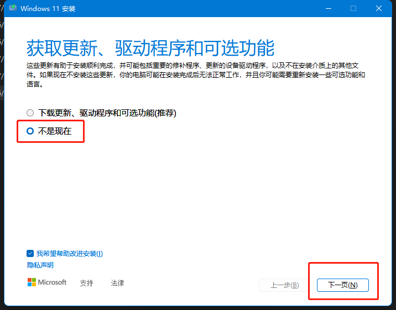Click the Windows 11 安装 title text
The height and width of the screenshot is (310, 396).
pyautogui.click(x=48, y=9)
